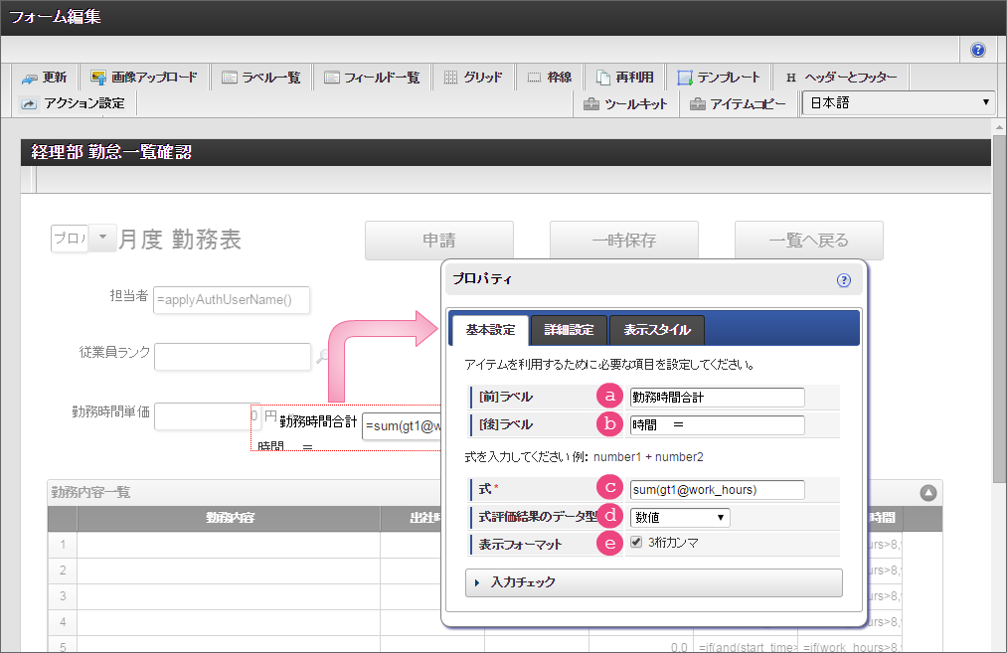Click the 式 formula input field
The width and height of the screenshot is (1007, 653).
(x=716, y=489)
